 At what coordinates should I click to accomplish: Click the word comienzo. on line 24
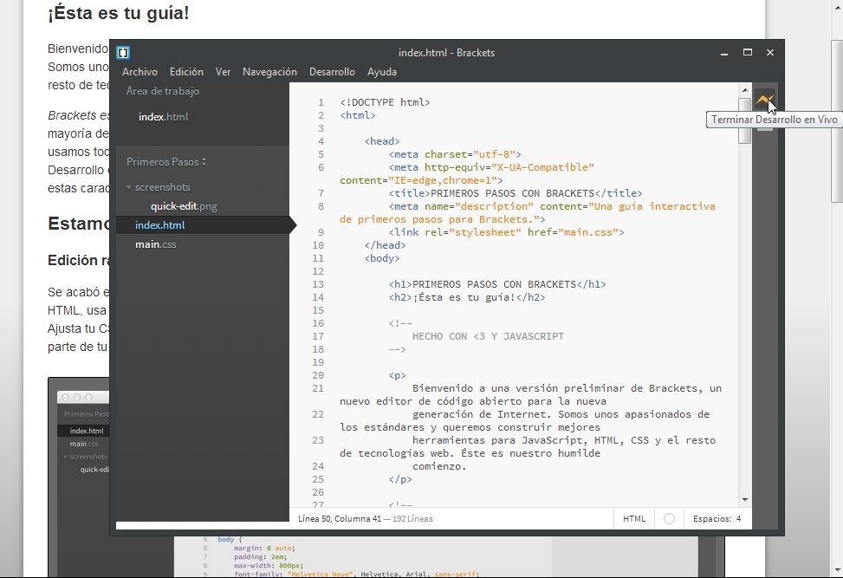(x=439, y=466)
